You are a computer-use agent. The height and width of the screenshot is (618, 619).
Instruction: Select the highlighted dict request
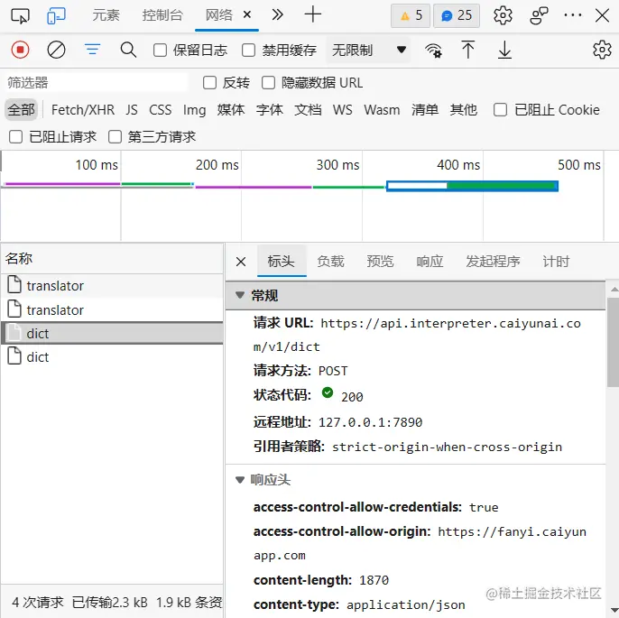coord(112,334)
